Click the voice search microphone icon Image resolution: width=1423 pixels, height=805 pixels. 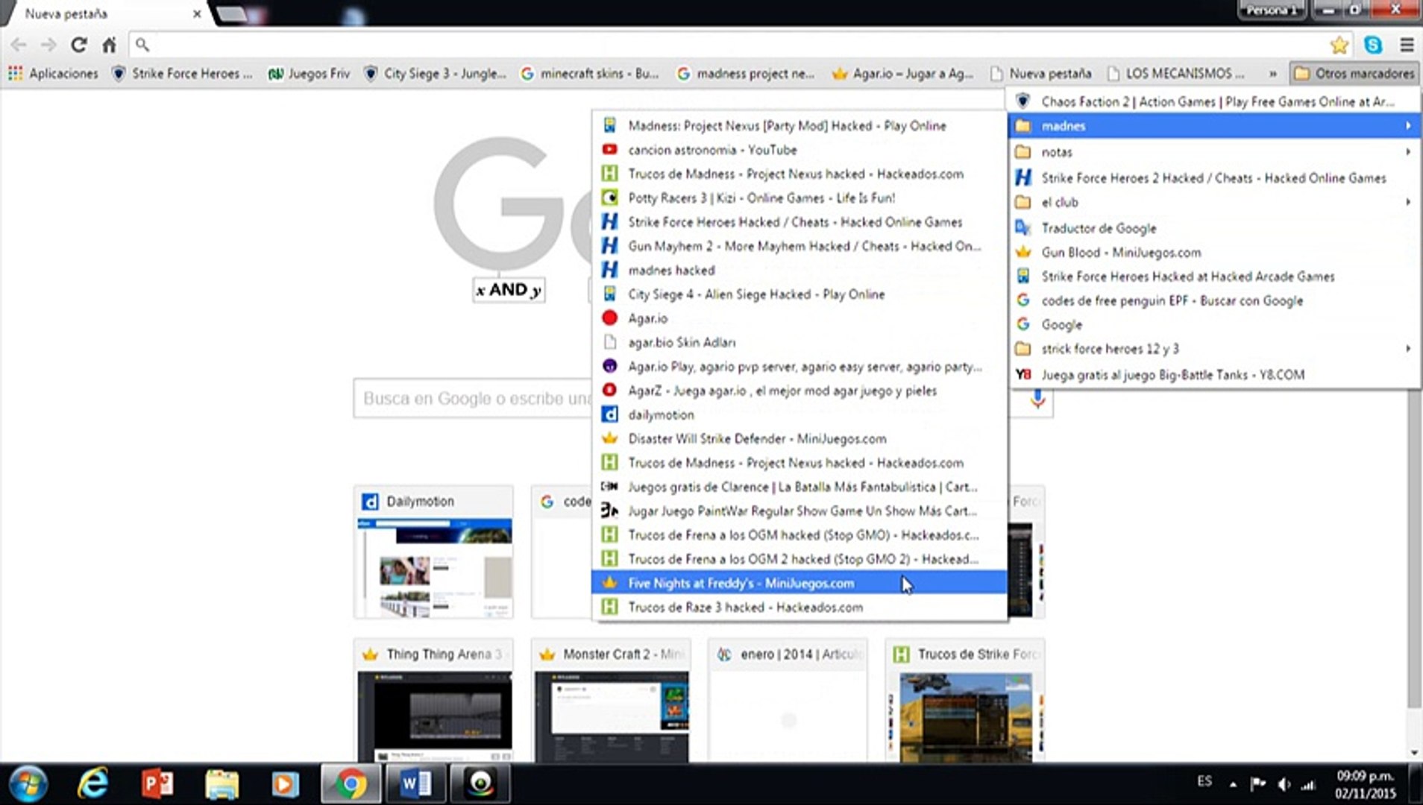point(1037,399)
